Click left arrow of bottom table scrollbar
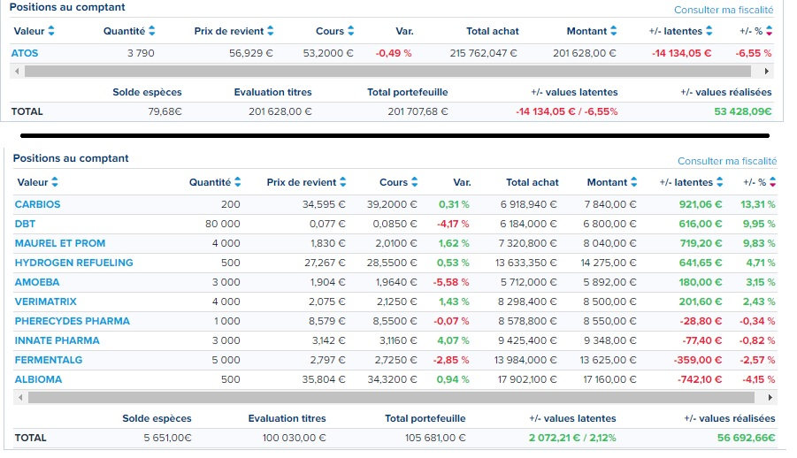Screen dimensions: 797x458 click(21, 398)
